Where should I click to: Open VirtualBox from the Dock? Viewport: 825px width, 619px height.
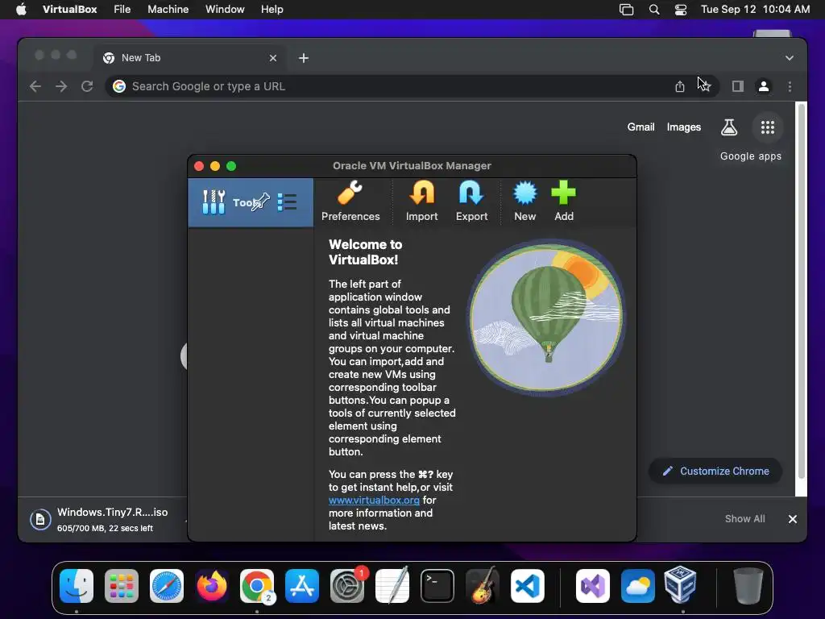[682, 585]
